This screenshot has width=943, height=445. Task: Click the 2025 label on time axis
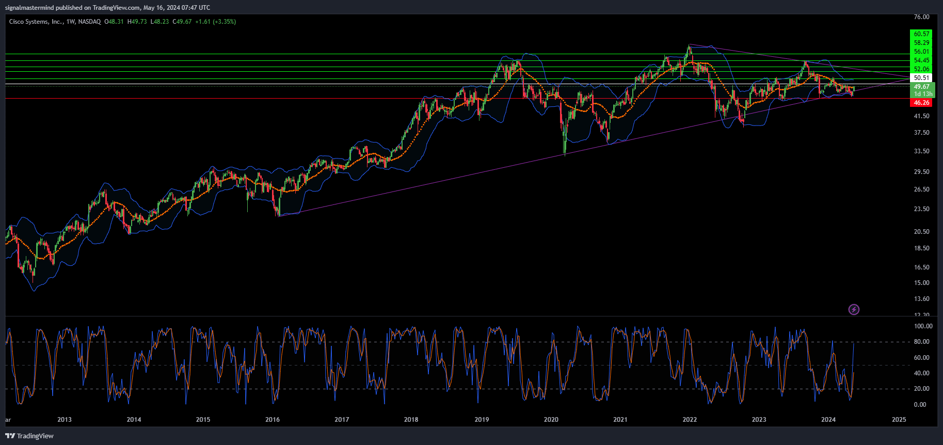[899, 420]
